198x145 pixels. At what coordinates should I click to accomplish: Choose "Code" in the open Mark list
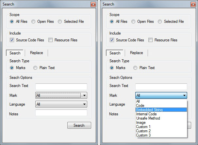tap(140, 106)
